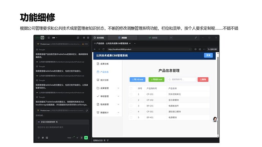The width and height of the screenshot is (262, 147).
Task: Click the warning icon on Product.vue card
Action: [x=83, y=44]
